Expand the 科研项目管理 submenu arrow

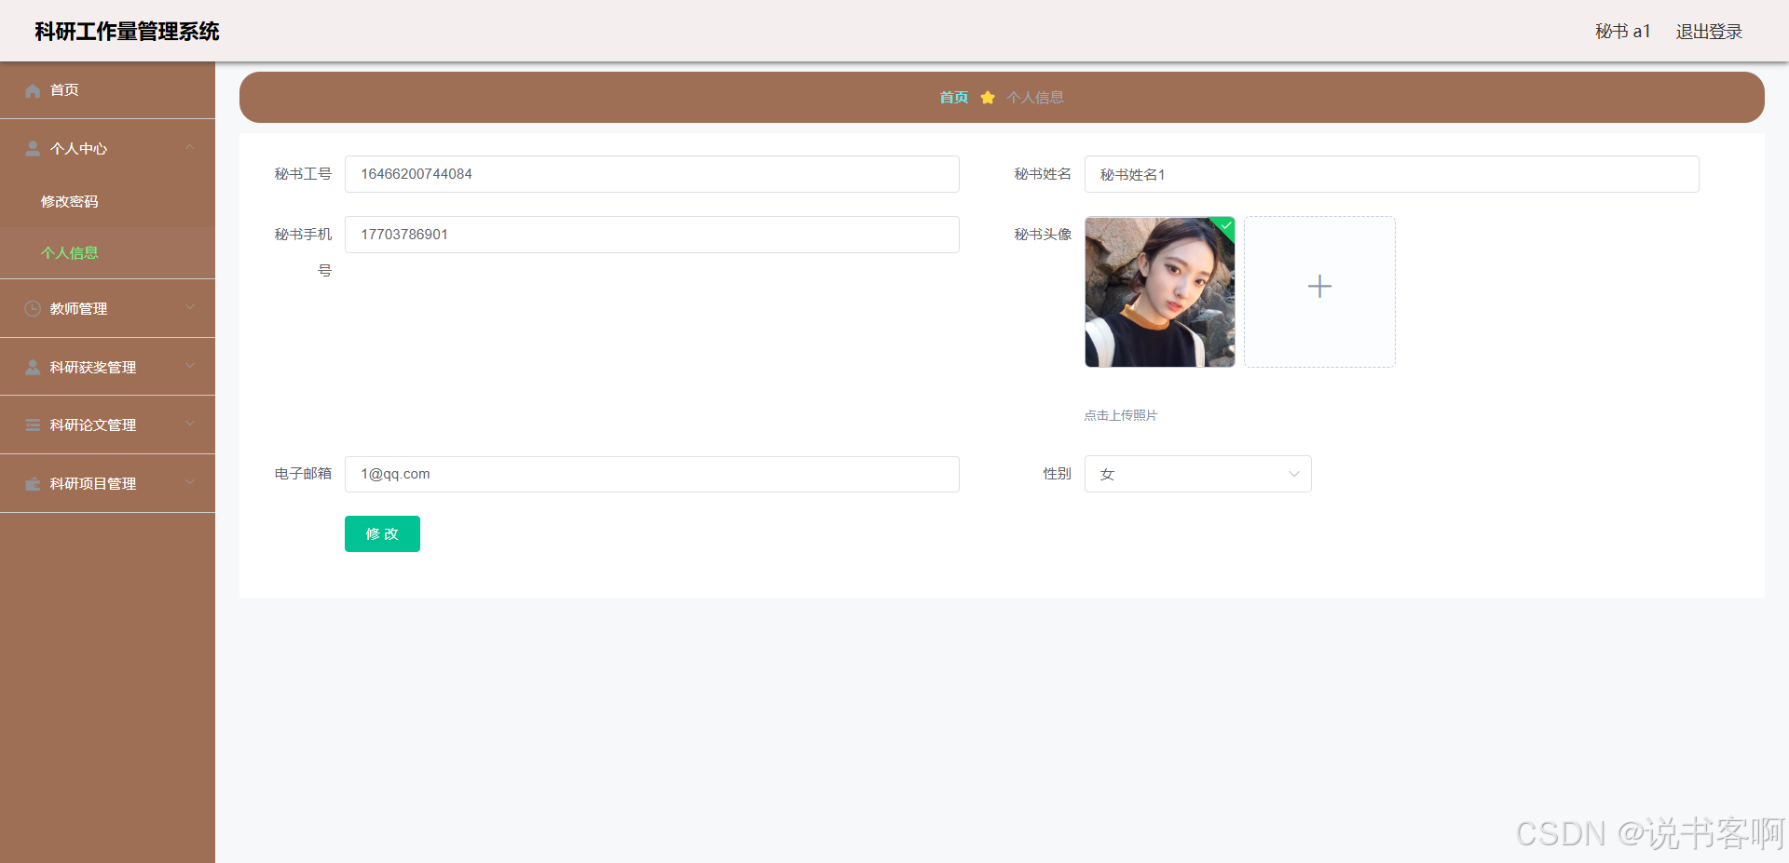pyautogui.click(x=190, y=483)
